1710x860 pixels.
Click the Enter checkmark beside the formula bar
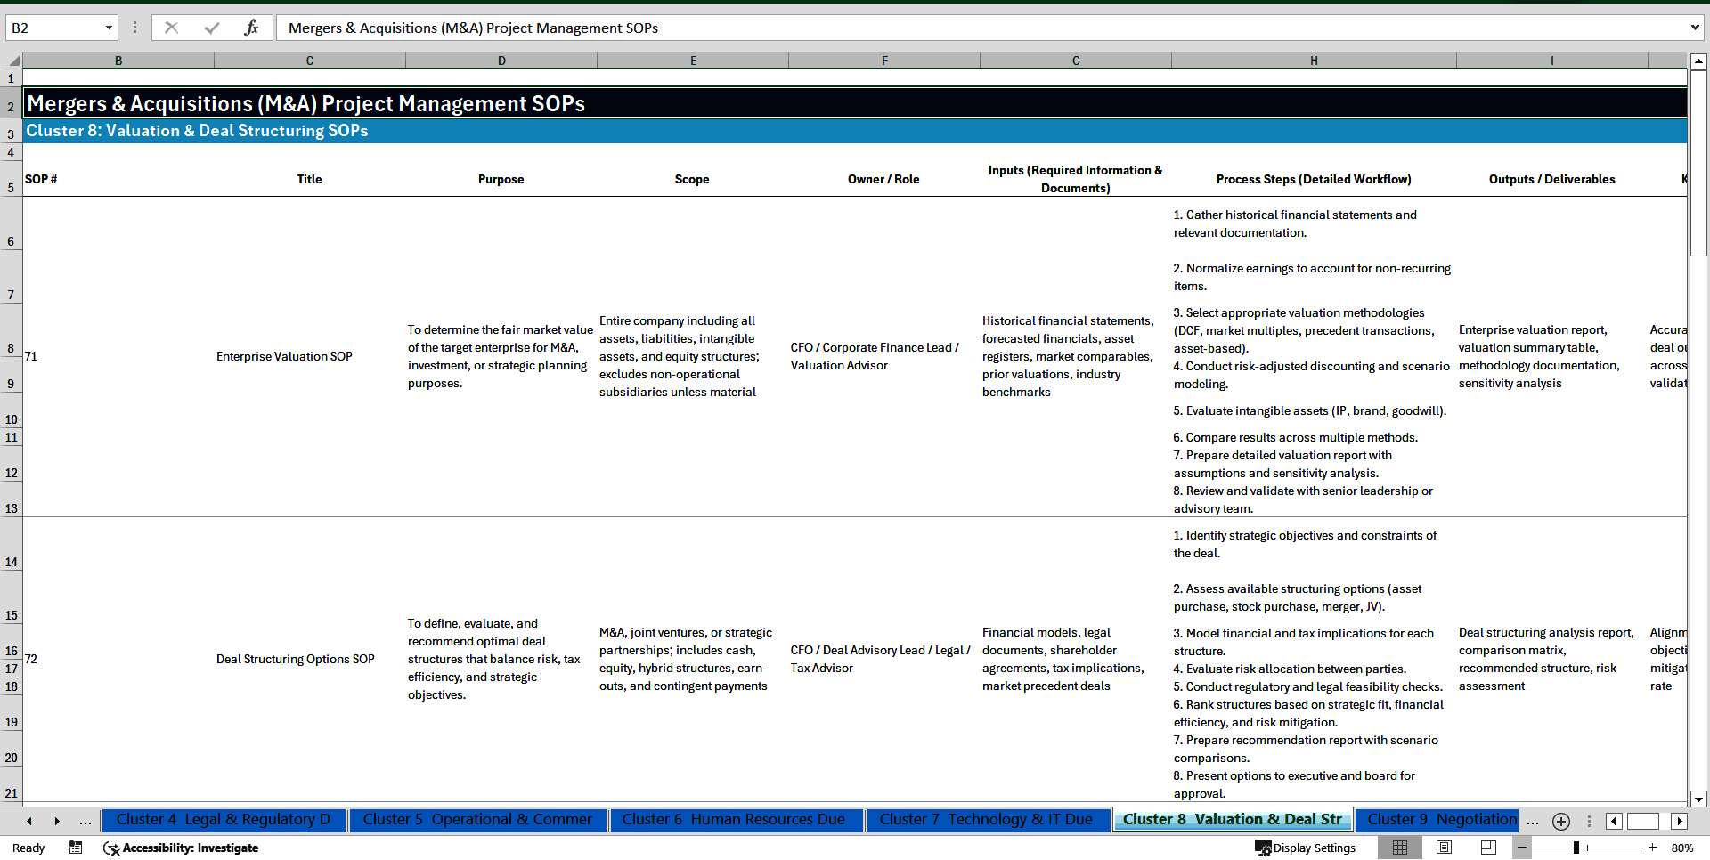211,27
